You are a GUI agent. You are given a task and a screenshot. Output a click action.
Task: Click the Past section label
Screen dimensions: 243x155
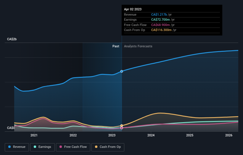[116, 46]
